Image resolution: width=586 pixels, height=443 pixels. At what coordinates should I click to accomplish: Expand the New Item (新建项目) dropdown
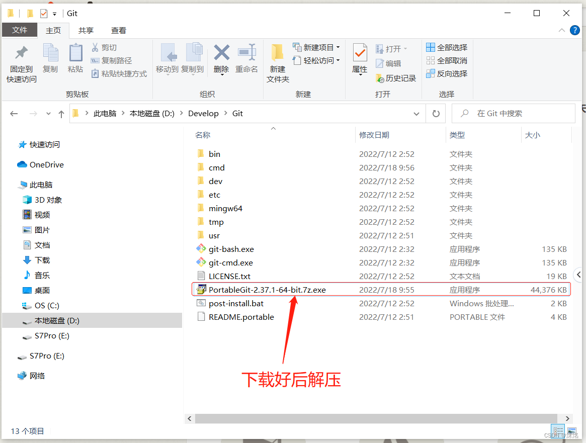tap(338, 47)
